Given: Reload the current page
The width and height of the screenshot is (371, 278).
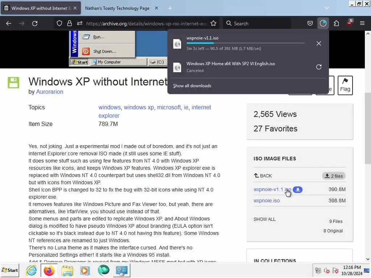Looking at the screenshot, I should pyautogui.click(x=35, y=24).
